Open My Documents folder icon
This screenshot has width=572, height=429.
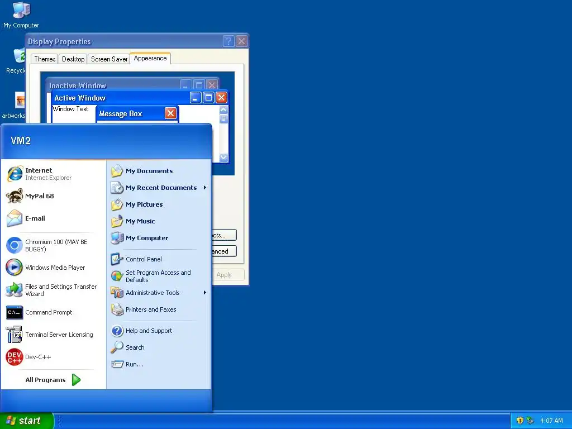(x=117, y=171)
